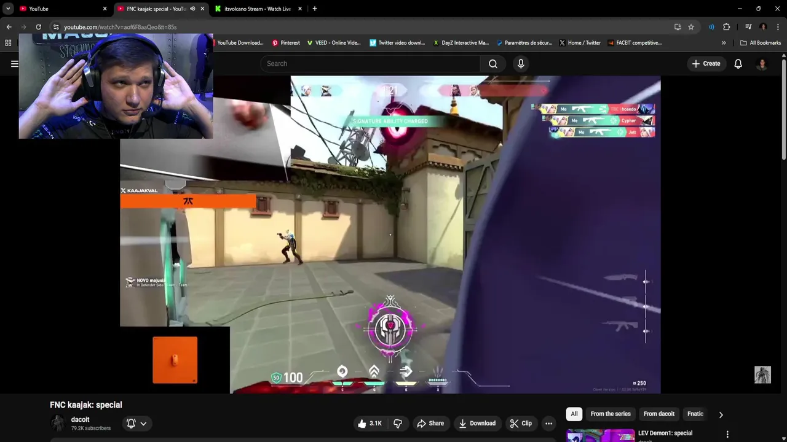This screenshot has width=787, height=442.
Task: Bookmark this page with star icon
Action: [x=691, y=27]
